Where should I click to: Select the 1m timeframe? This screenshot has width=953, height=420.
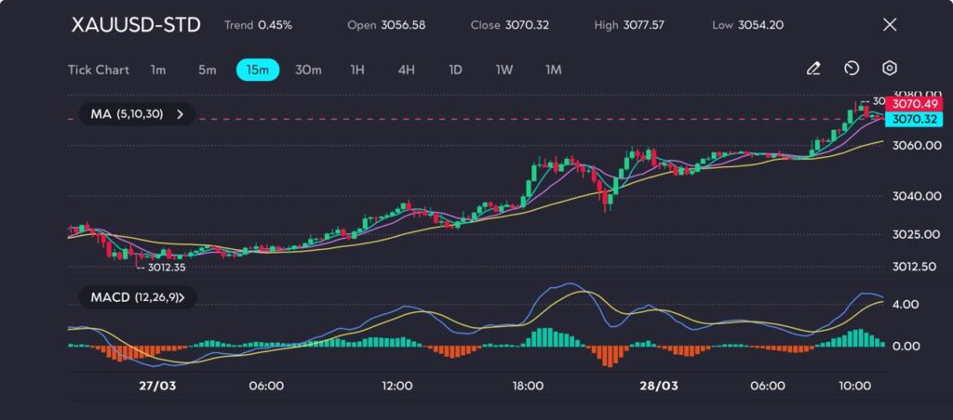158,70
